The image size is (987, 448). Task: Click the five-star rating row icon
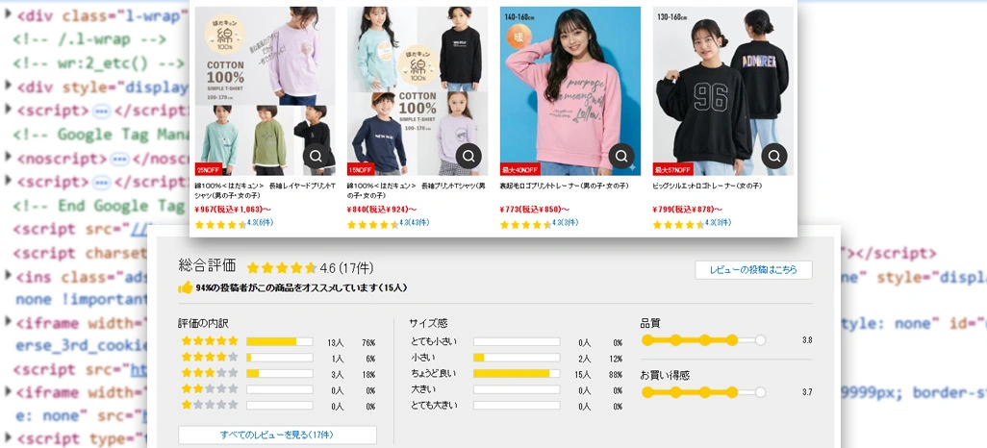click(210, 341)
